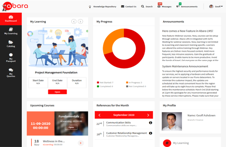Image resolution: width=226 pixels, height=147 pixels.
Task: Click the 22nd date label
Action: (x=99, y=124)
